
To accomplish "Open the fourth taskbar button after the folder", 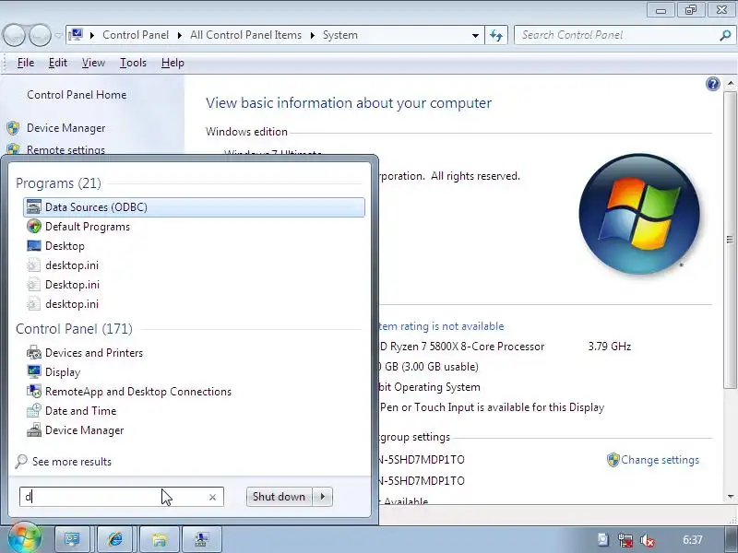I will point(202,539).
